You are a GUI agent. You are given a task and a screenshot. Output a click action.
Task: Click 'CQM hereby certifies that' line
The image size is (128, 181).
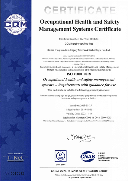[x=79, y=44]
